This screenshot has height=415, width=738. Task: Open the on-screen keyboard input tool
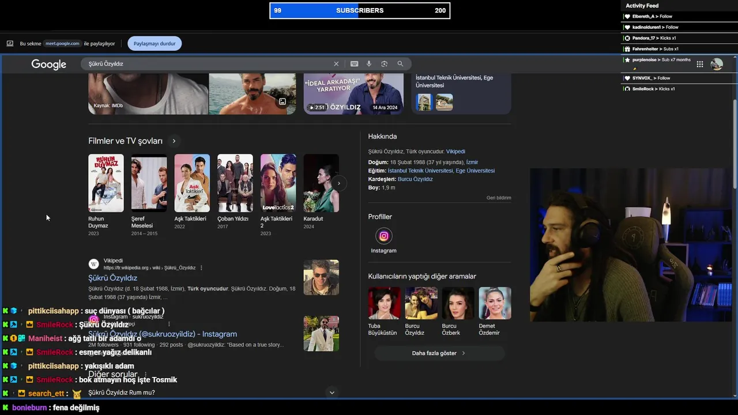coord(354,64)
